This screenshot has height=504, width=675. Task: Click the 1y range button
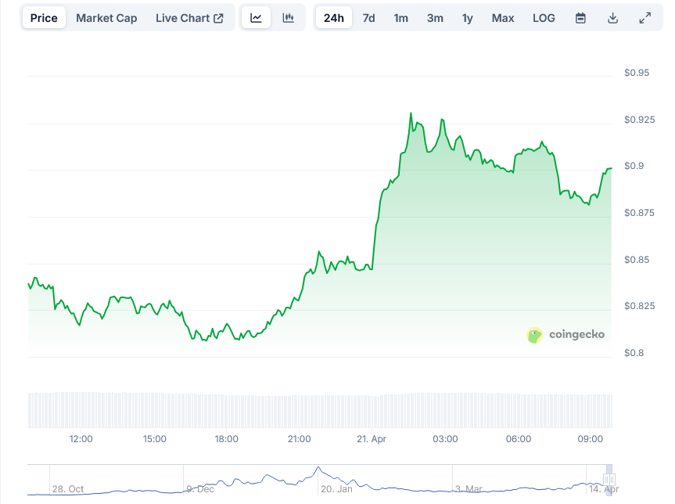(x=467, y=17)
